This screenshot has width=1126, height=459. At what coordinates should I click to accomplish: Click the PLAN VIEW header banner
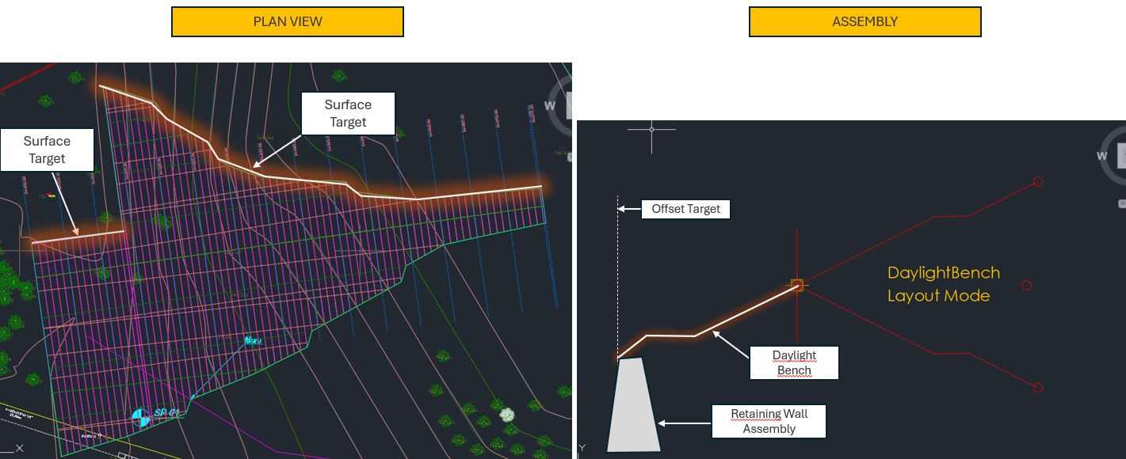point(287,21)
